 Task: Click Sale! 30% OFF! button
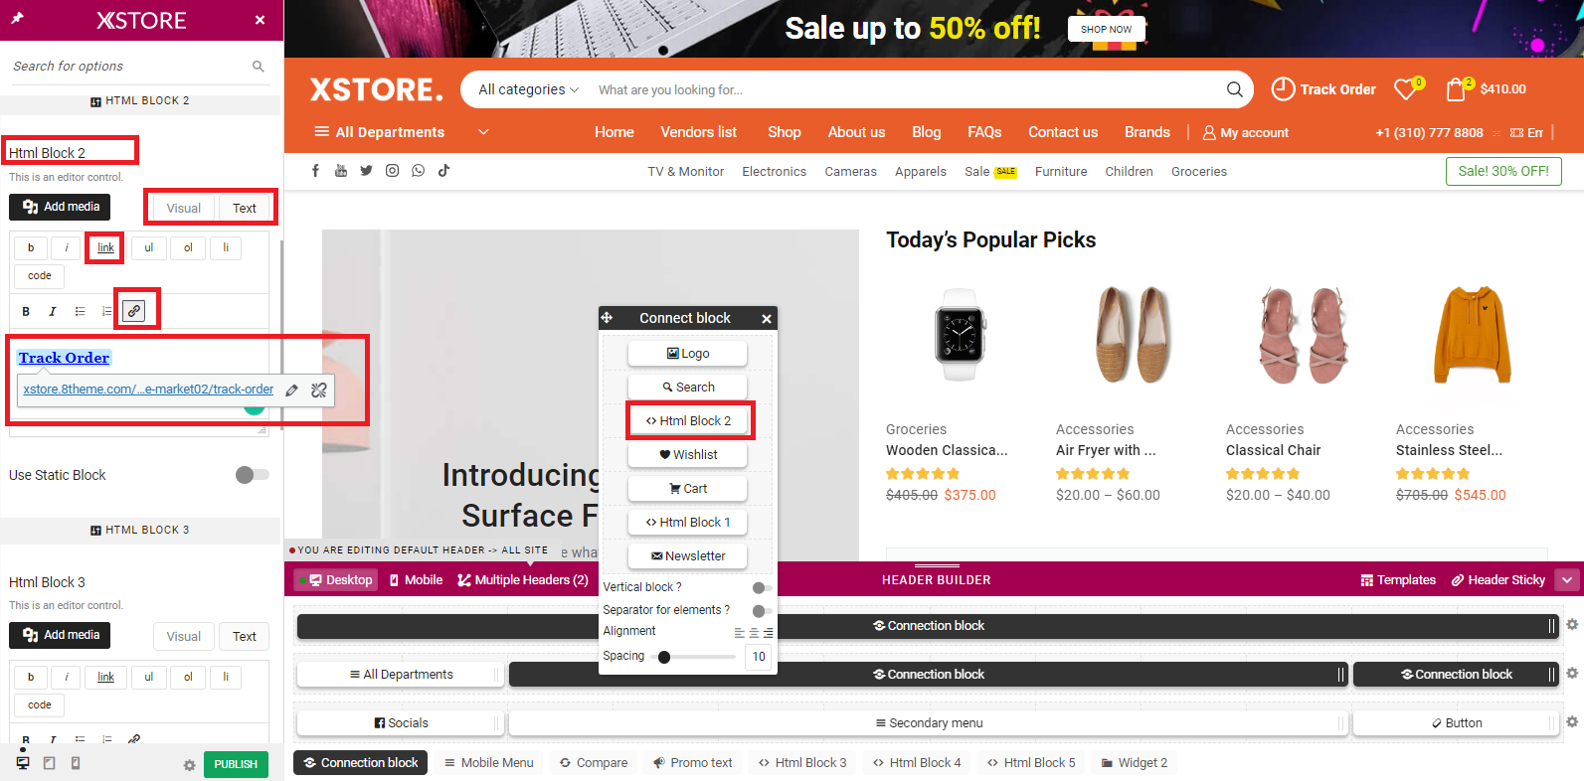click(x=1503, y=171)
